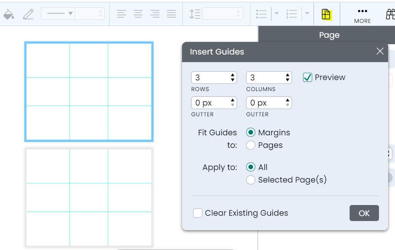The height and width of the screenshot is (250, 395).
Task: Uncheck the Preview checkbox
Action: pyautogui.click(x=307, y=77)
